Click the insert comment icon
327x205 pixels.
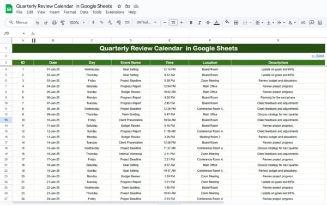(x=312, y=22)
